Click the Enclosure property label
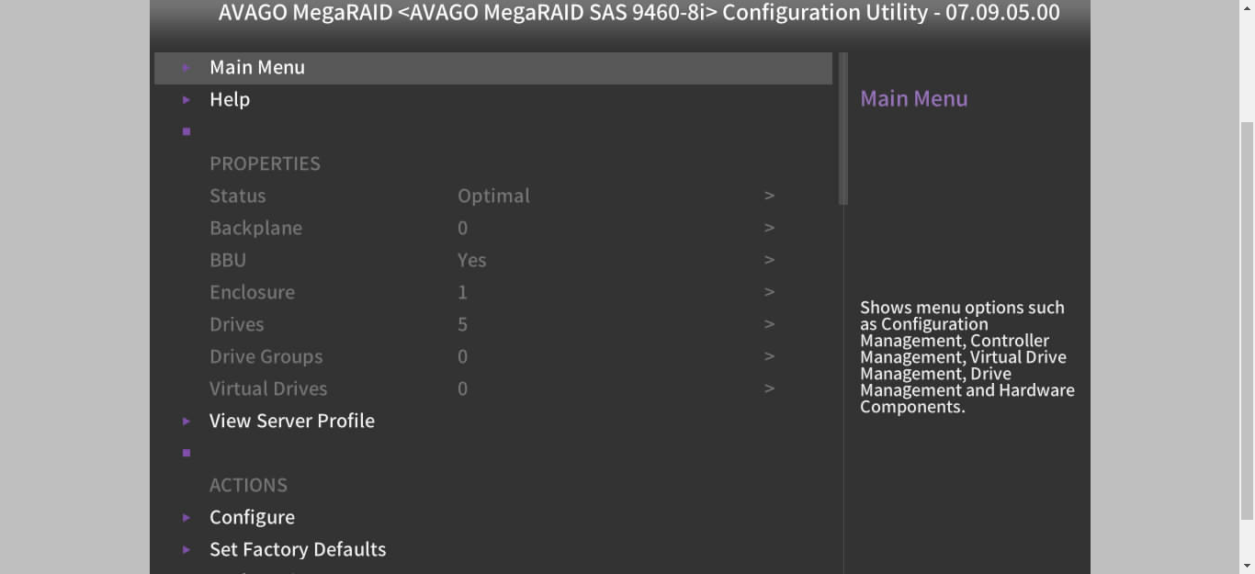Screen dimensions: 1255x574 pyautogui.click(x=252, y=292)
